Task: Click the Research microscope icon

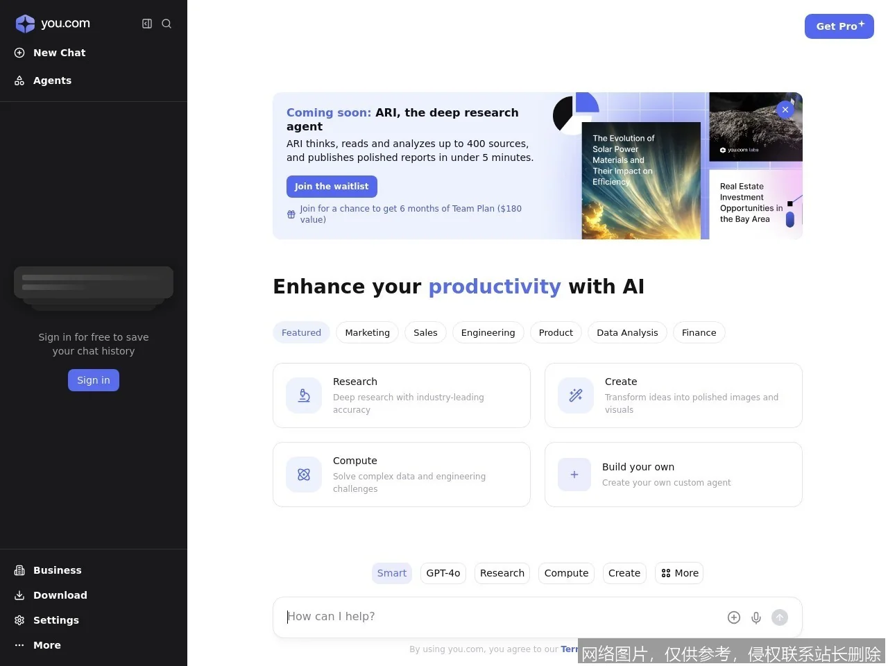Action: click(x=304, y=395)
